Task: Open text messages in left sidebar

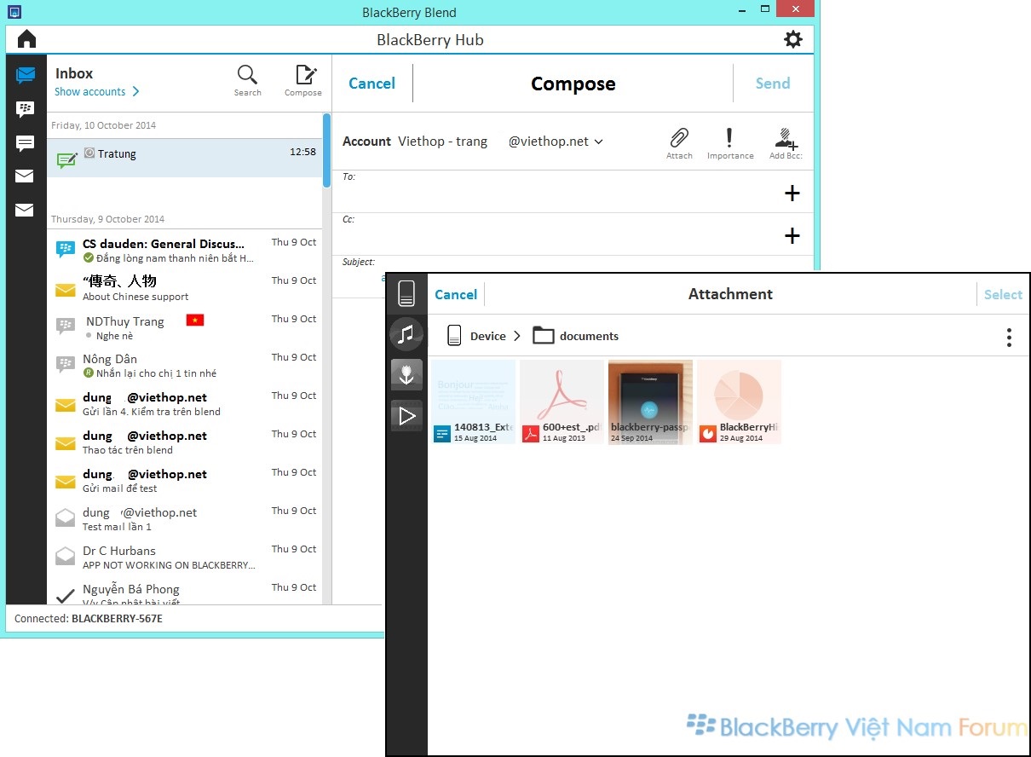Action: 25,143
